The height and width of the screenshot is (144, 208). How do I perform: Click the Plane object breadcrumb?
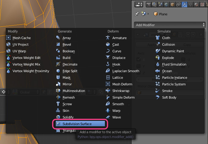161,14
